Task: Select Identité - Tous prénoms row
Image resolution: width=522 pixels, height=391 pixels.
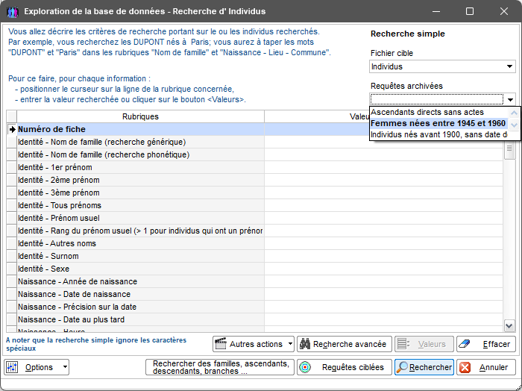Action: point(140,205)
